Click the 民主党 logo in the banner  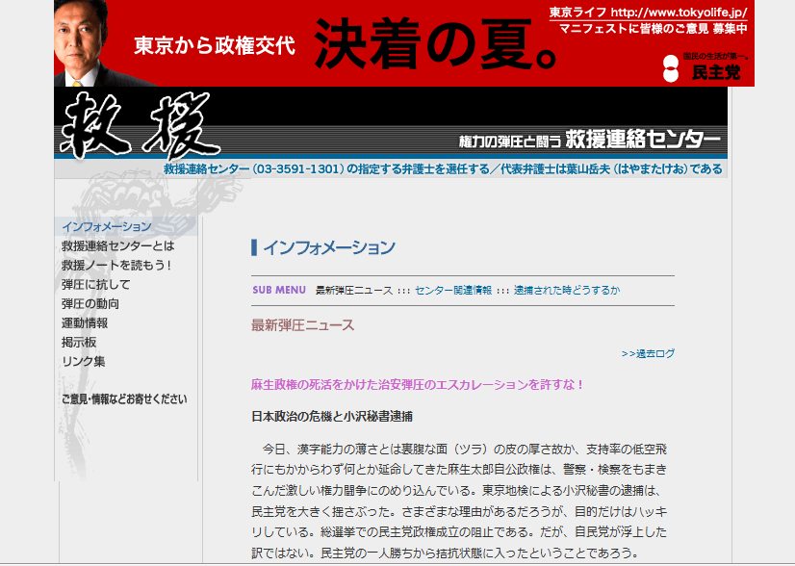[705, 68]
